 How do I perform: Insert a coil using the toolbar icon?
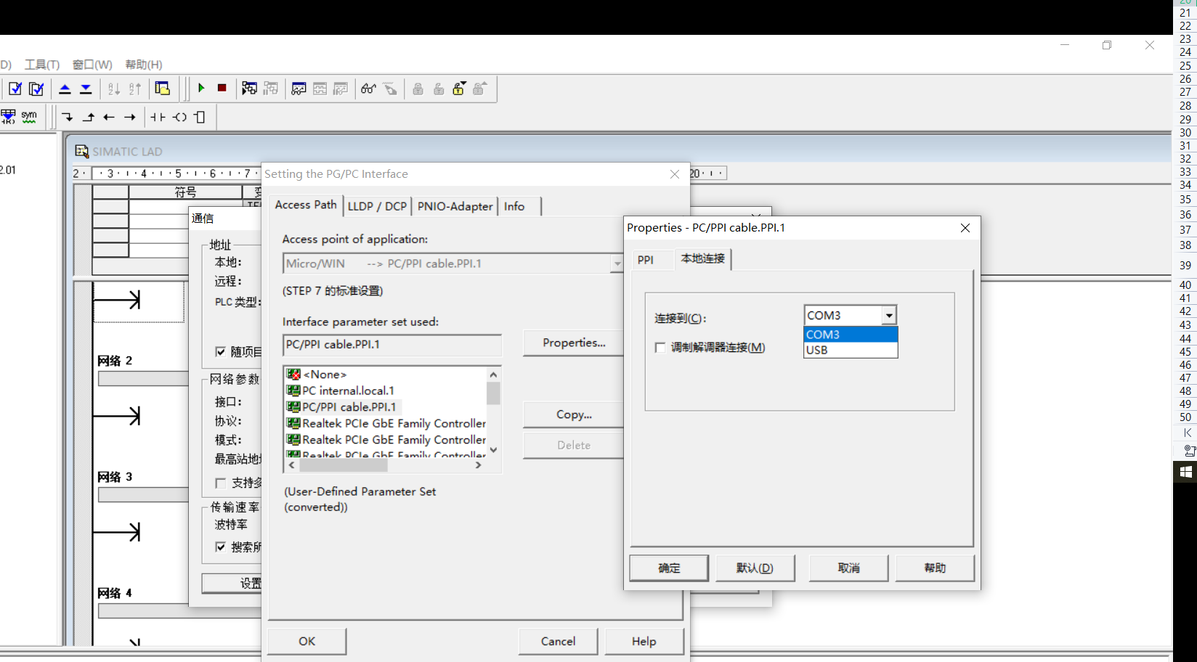[x=179, y=117]
